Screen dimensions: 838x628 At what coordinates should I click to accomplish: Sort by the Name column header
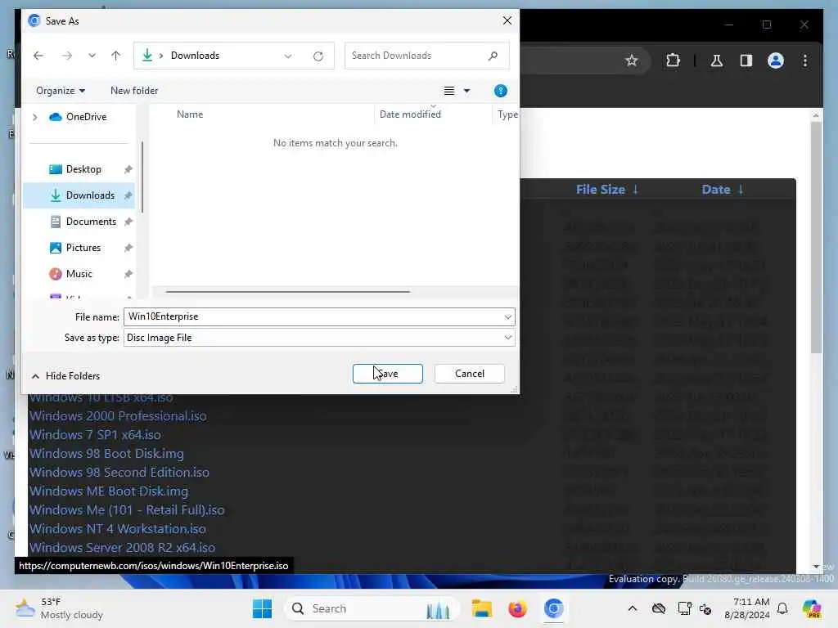pos(190,114)
